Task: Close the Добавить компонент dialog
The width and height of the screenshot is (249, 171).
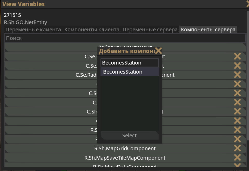Action: pyautogui.click(x=158, y=51)
